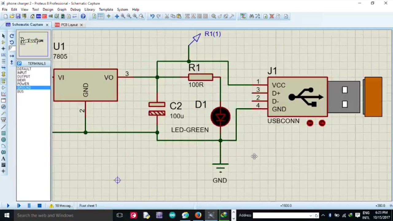Close the PCB Layout tab
Screen dimensions: 393x221
pos(81,25)
